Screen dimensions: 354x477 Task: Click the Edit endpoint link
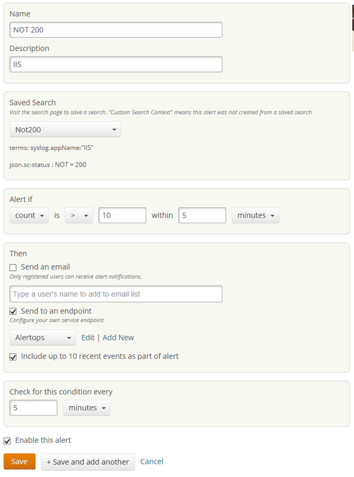pos(88,338)
